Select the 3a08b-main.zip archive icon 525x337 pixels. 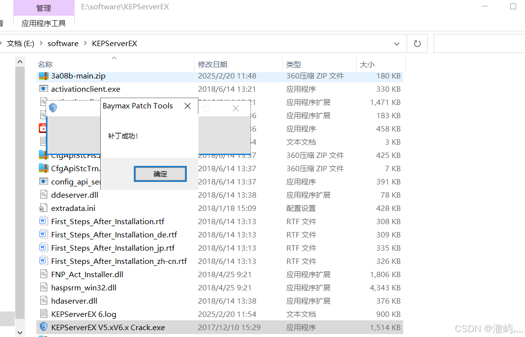click(44, 76)
